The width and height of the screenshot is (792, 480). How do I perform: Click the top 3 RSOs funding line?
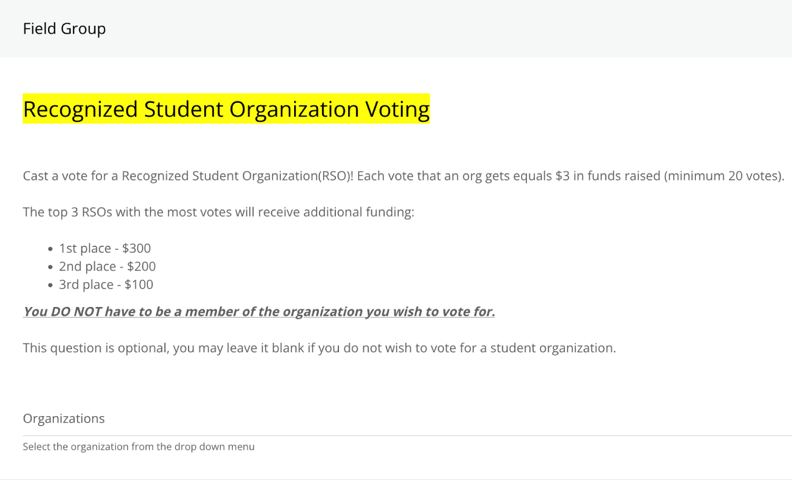(219, 212)
